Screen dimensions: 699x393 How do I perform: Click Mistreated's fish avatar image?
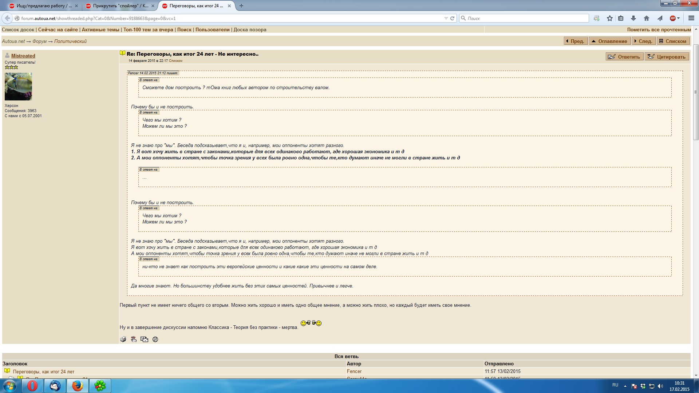(x=18, y=86)
